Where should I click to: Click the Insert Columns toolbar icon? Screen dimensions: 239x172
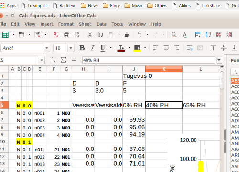pos(208,34)
